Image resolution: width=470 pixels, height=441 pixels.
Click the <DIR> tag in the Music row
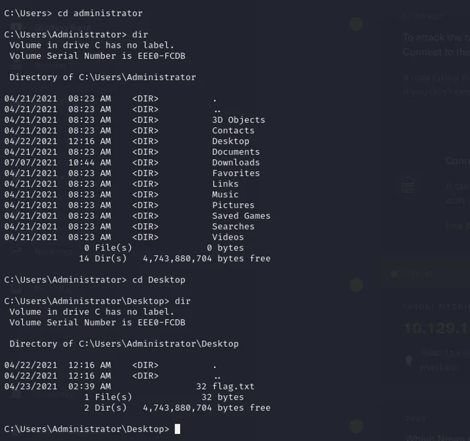145,194
